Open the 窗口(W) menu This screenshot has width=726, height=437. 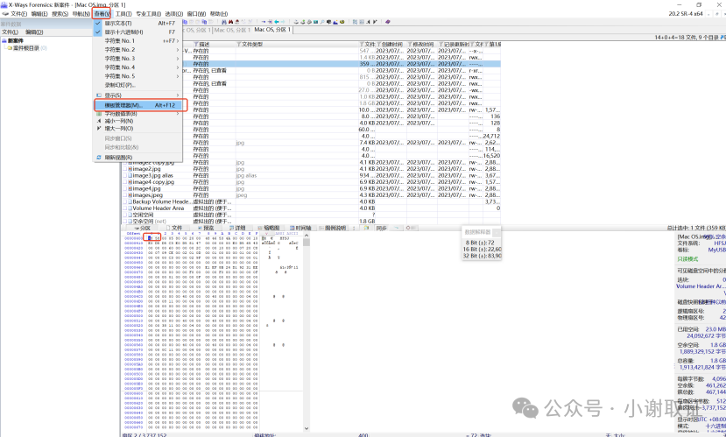pyautogui.click(x=196, y=14)
